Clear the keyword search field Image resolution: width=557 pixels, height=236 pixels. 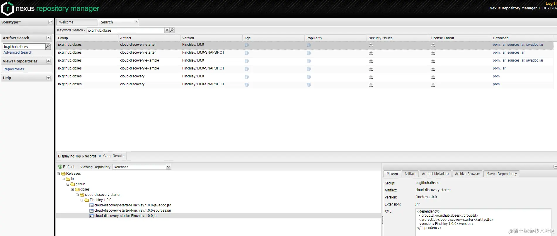pos(167,30)
